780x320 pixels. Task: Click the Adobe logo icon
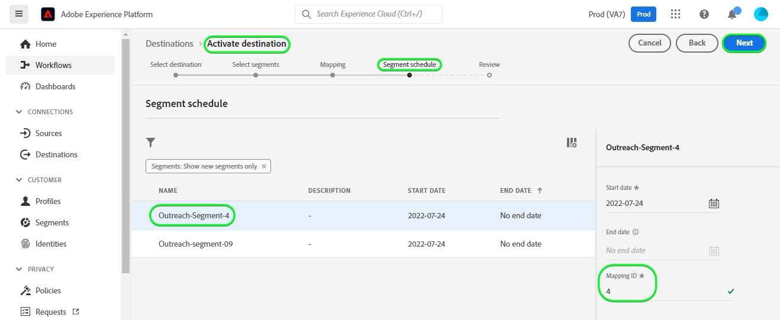(48, 14)
